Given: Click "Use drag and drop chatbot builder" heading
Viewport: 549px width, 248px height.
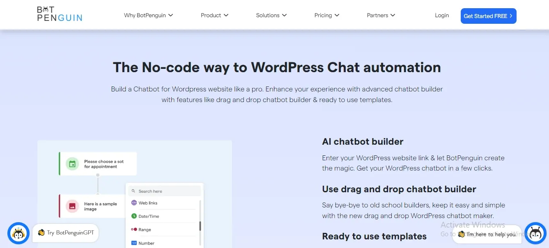Looking at the screenshot, I should pos(399,189).
